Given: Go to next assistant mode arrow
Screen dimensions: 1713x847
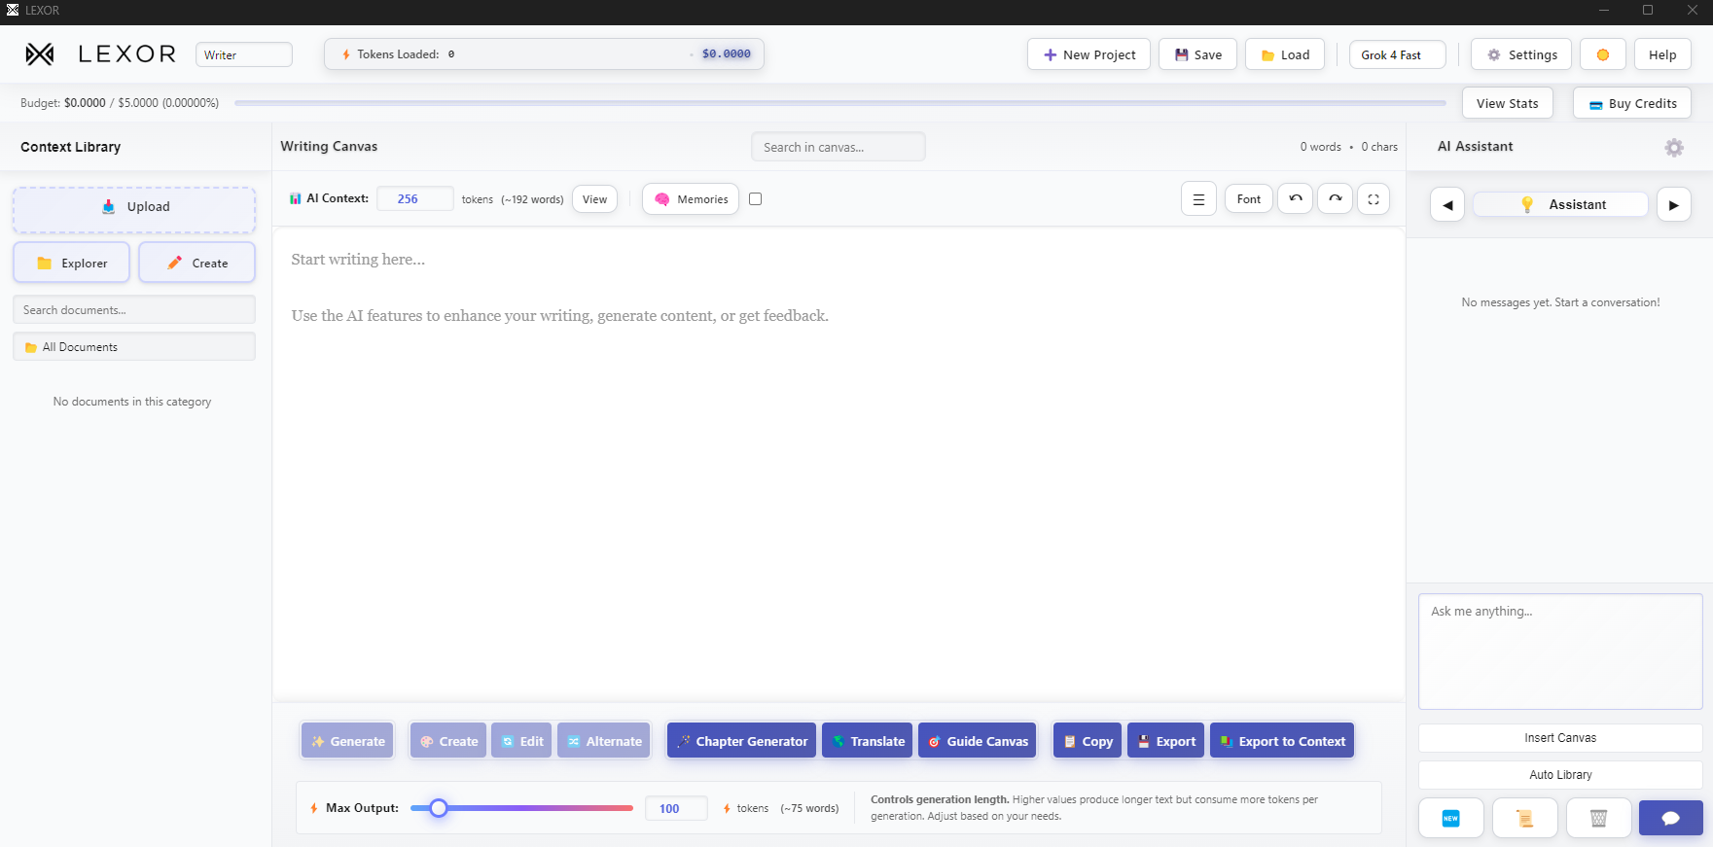Looking at the screenshot, I should [1674, 205].
